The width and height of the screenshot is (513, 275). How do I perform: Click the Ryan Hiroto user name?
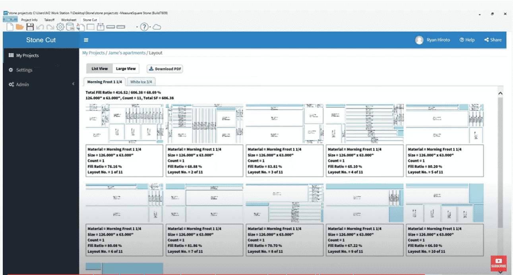438,40
